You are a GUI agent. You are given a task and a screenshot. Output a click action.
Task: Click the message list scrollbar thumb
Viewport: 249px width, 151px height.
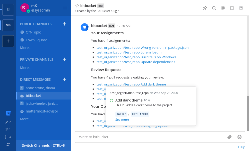point(248,113)
